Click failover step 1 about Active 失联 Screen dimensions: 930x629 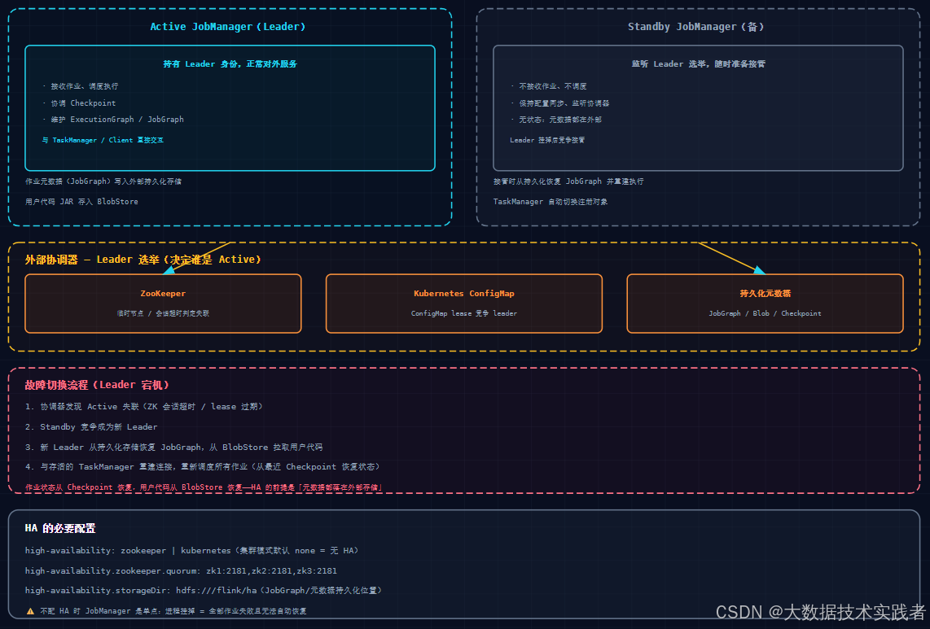(143, 407)
